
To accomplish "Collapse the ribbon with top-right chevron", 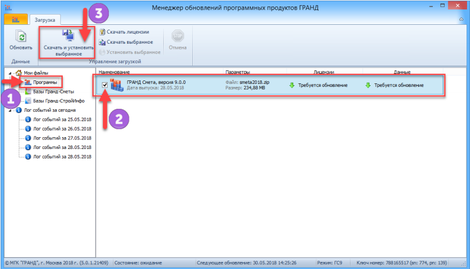I will (461, 20).
